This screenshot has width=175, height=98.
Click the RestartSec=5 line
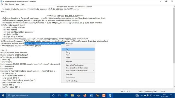coord(7,69)
